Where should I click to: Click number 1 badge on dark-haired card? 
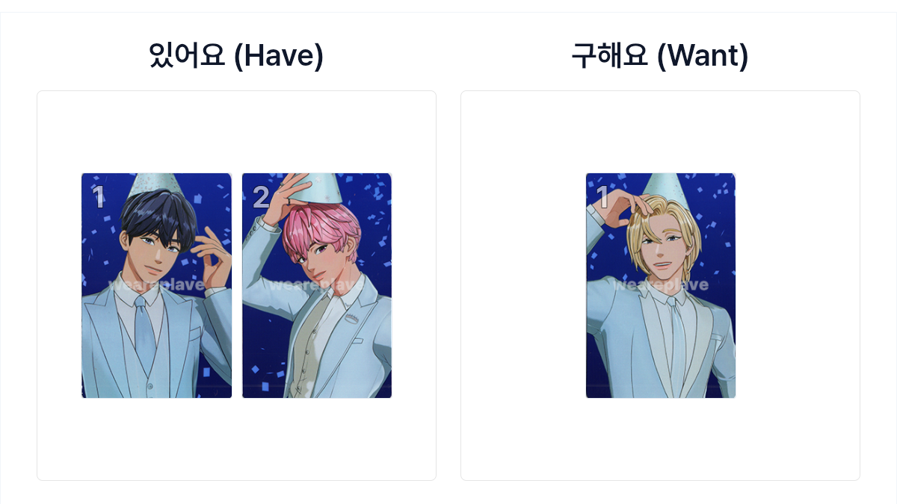(98, 197)
